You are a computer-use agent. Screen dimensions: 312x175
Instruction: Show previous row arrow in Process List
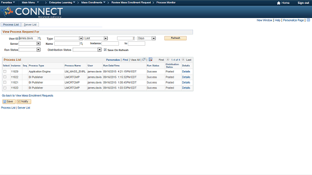tap(168, 59)
